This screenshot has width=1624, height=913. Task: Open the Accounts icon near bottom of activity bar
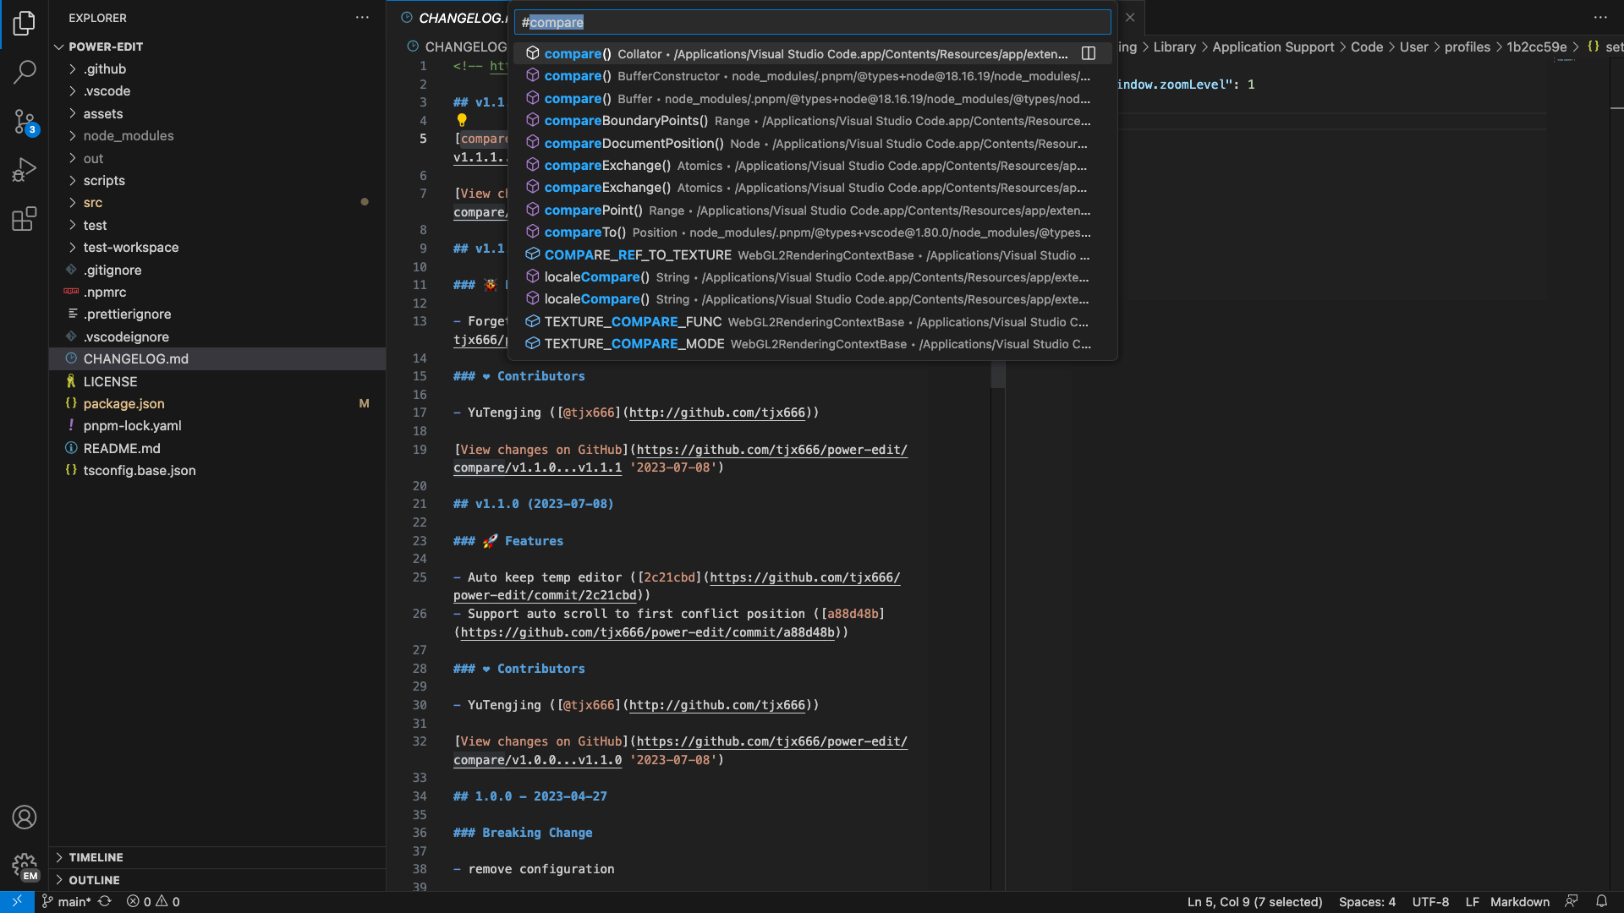click(25, 817)
